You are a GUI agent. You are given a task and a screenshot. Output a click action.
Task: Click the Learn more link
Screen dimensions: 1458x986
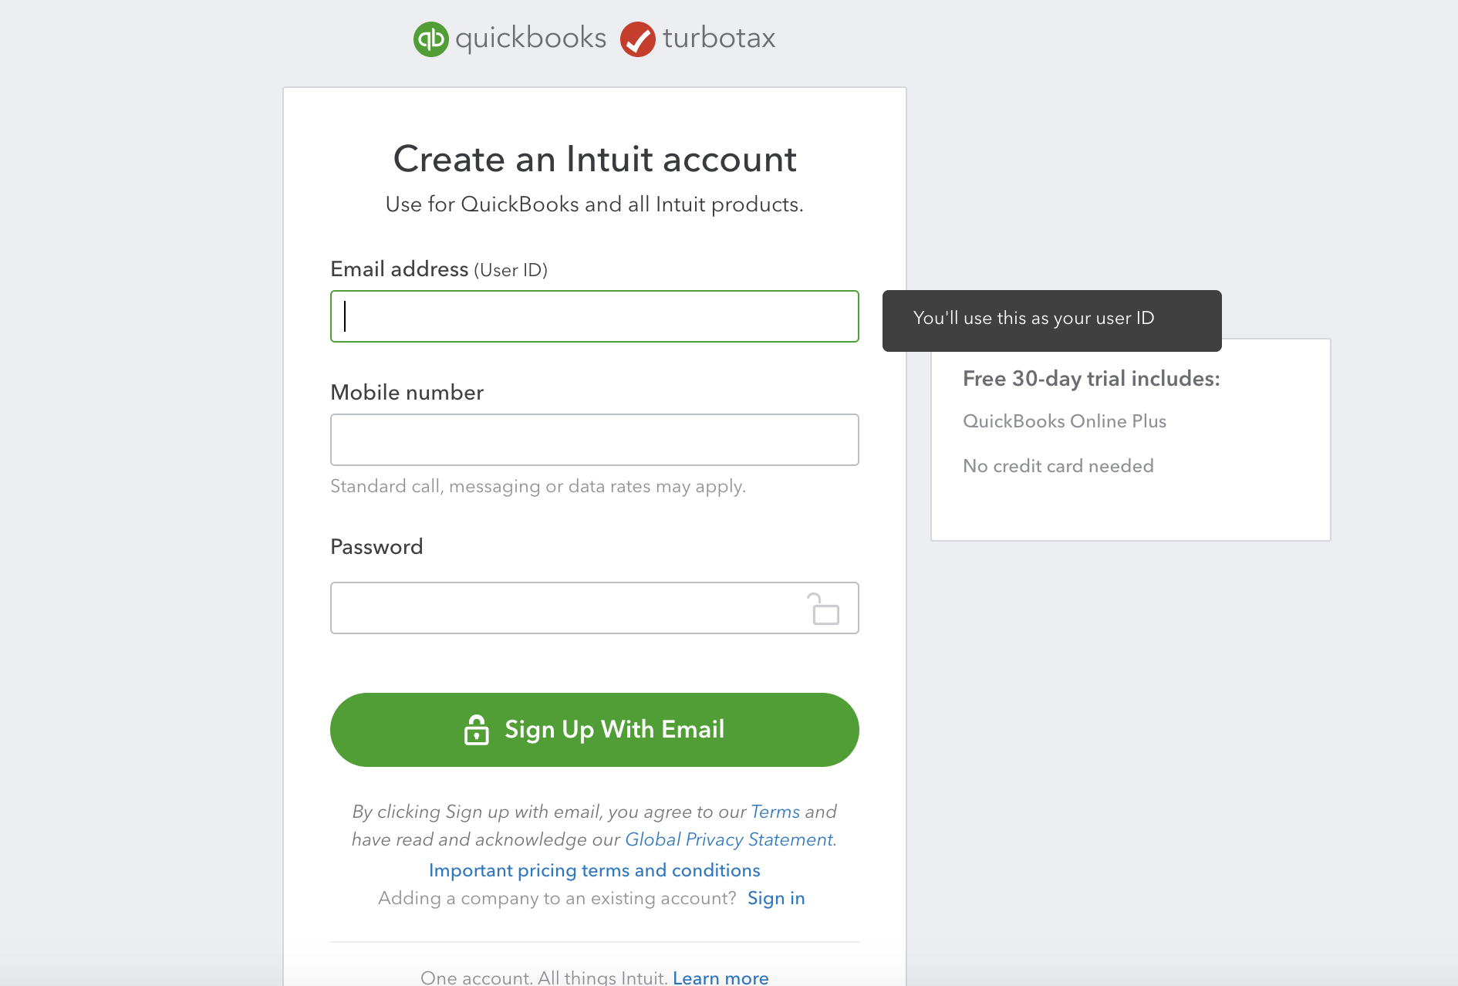[719, 977]
